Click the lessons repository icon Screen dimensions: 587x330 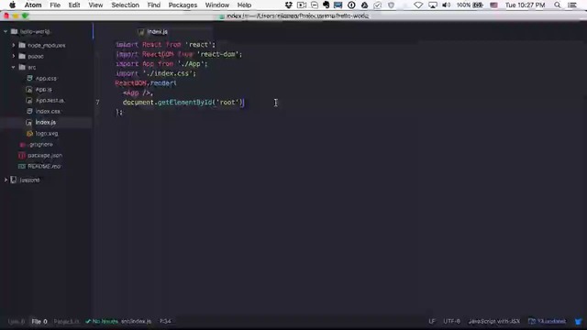point(14,180)
